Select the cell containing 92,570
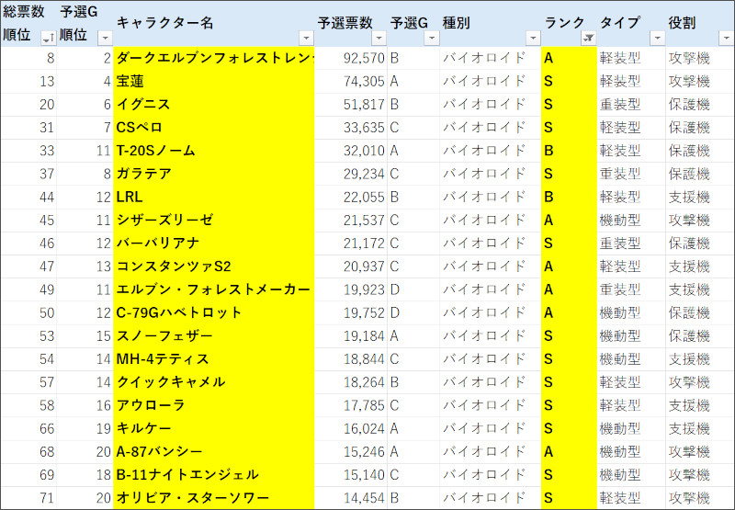Screen dimensions: 735x510 click(351, 58)
